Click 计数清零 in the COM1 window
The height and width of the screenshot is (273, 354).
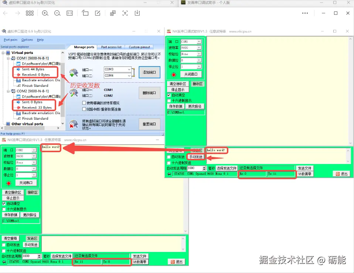[x=304, y=174]
